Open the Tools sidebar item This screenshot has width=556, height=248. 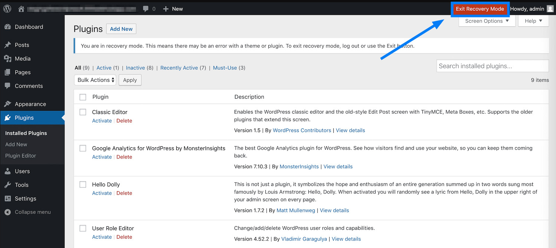[22, 185]
